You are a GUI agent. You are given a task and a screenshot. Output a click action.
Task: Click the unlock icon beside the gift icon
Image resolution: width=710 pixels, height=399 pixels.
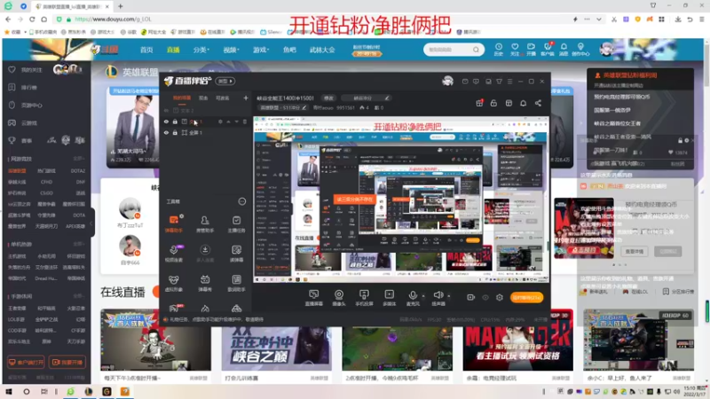tap(493, 103)
